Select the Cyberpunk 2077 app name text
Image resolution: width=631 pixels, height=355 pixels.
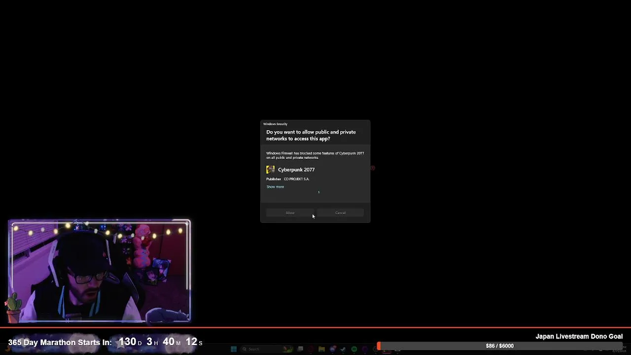(296, 170)
